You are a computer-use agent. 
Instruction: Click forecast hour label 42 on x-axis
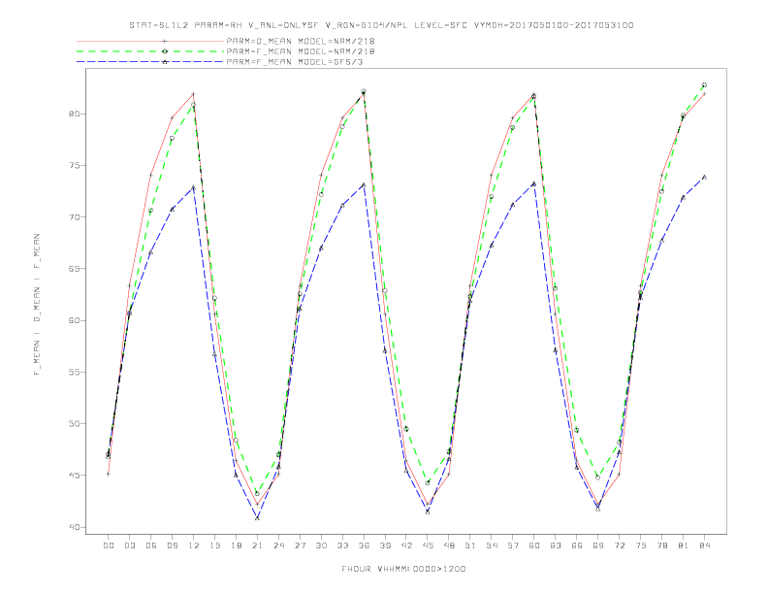coord(406,545)
